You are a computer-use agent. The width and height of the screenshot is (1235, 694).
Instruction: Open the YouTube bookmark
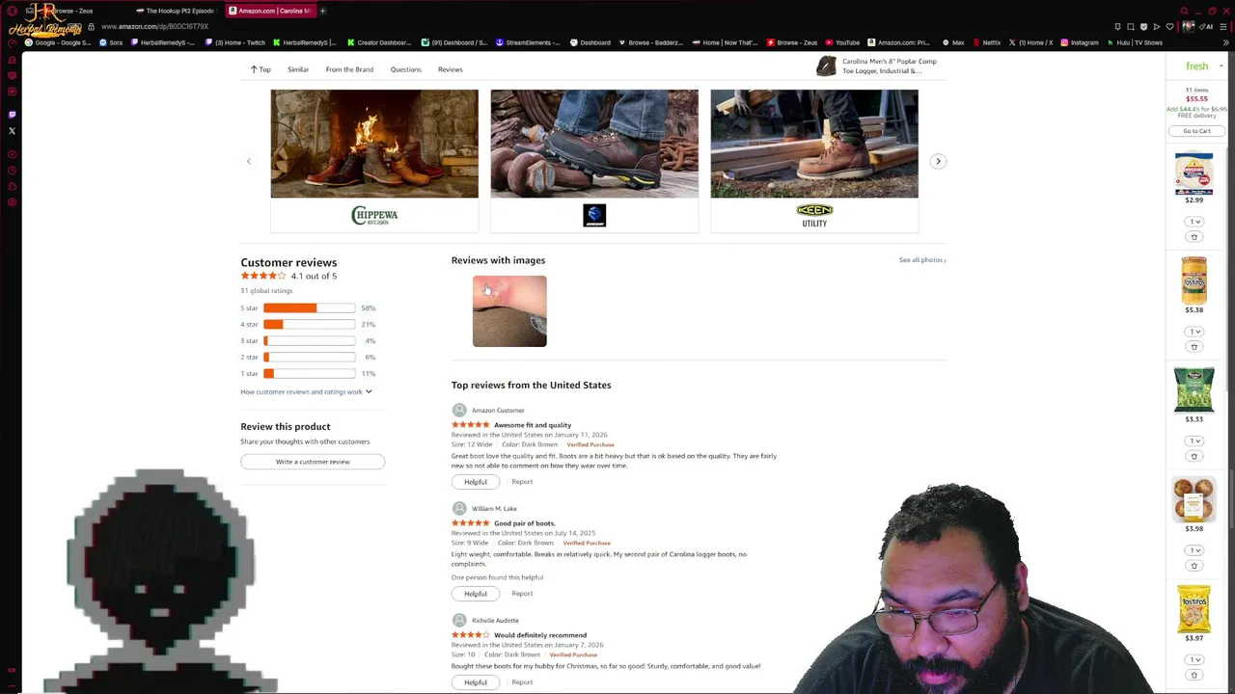click(841, 42)
